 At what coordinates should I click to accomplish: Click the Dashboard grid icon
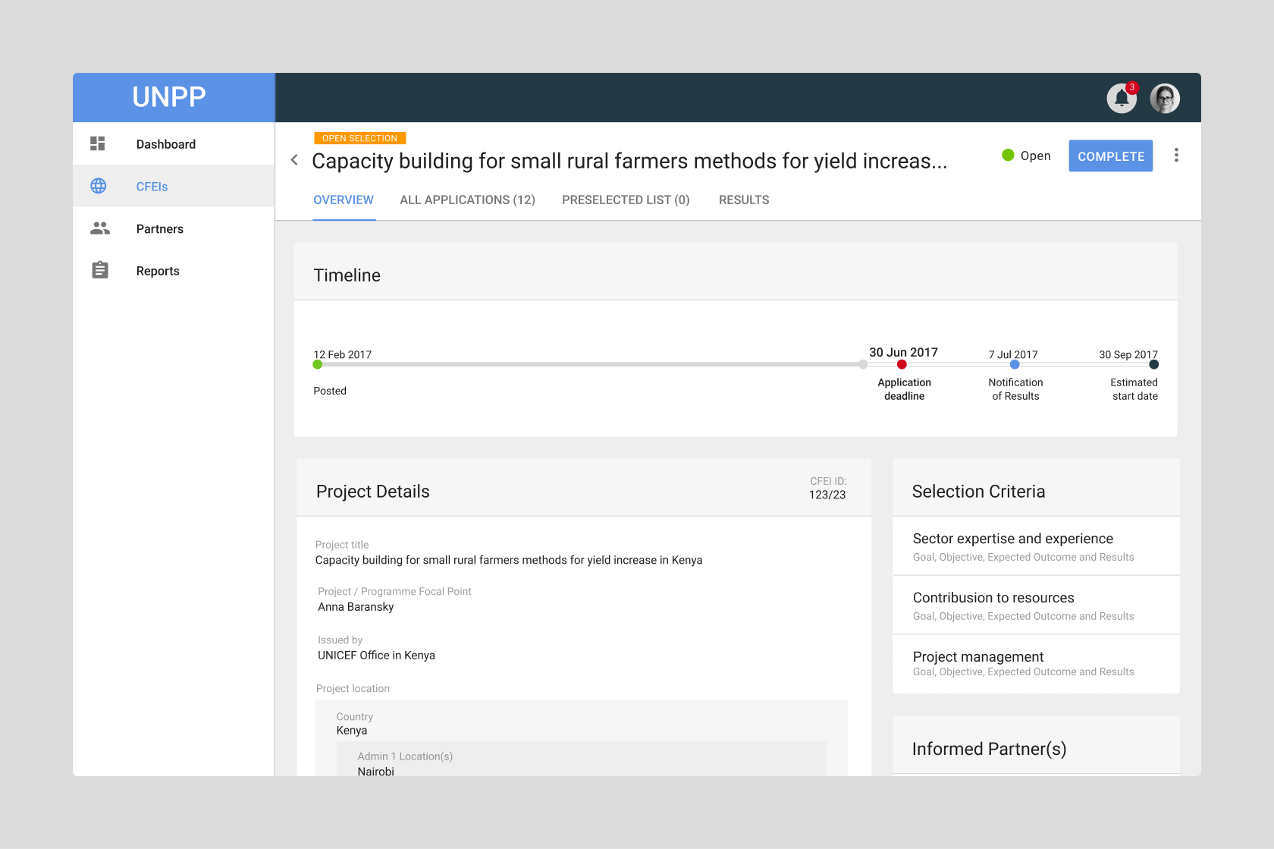(x=98, y=143)
